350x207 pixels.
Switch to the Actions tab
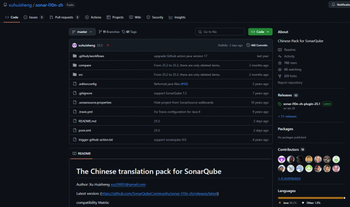pyautogui.click(x=93, y=17)
